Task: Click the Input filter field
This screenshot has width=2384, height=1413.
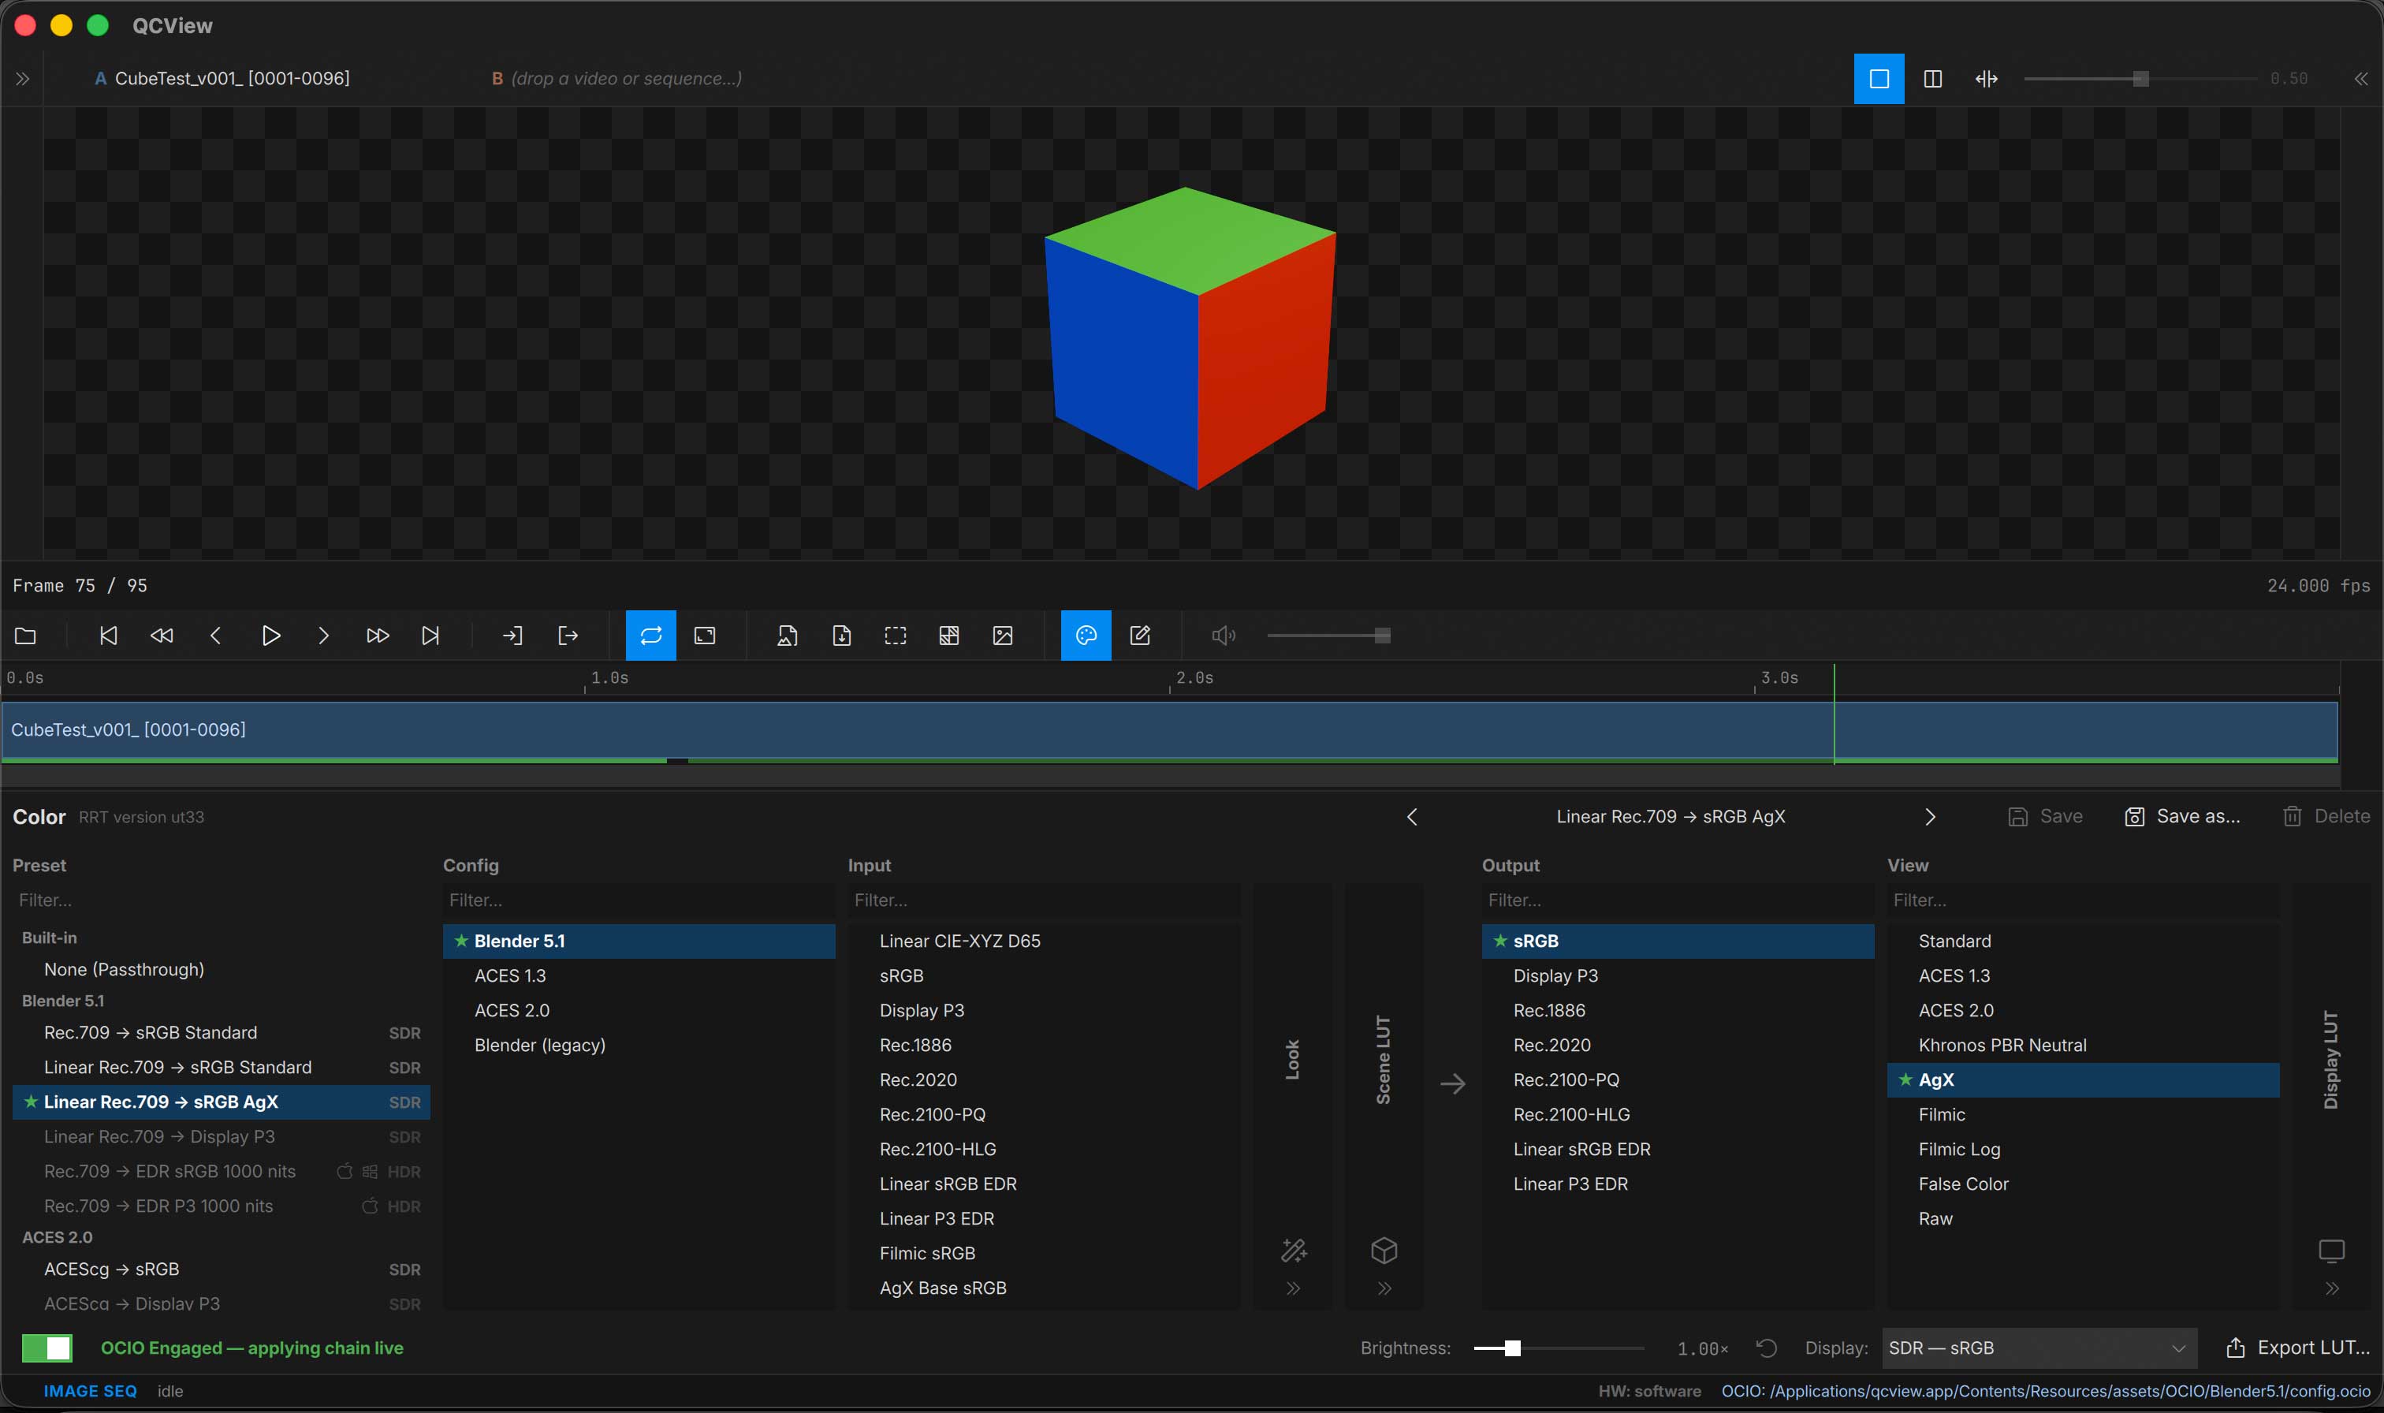Action: click(x=1044, y=900)
